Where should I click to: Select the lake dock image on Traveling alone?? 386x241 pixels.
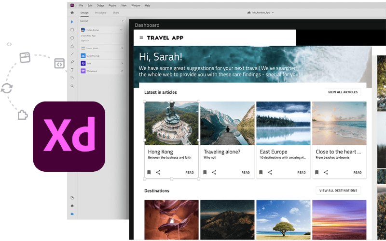click(x=227, y=123)
